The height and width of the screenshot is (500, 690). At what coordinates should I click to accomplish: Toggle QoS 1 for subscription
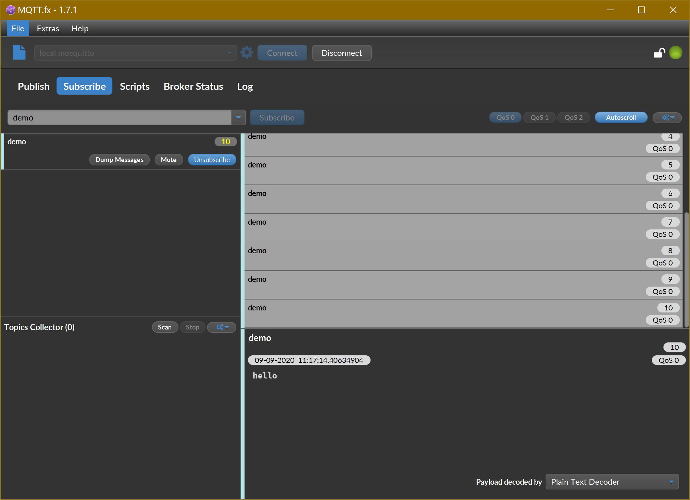pos(539,117)
